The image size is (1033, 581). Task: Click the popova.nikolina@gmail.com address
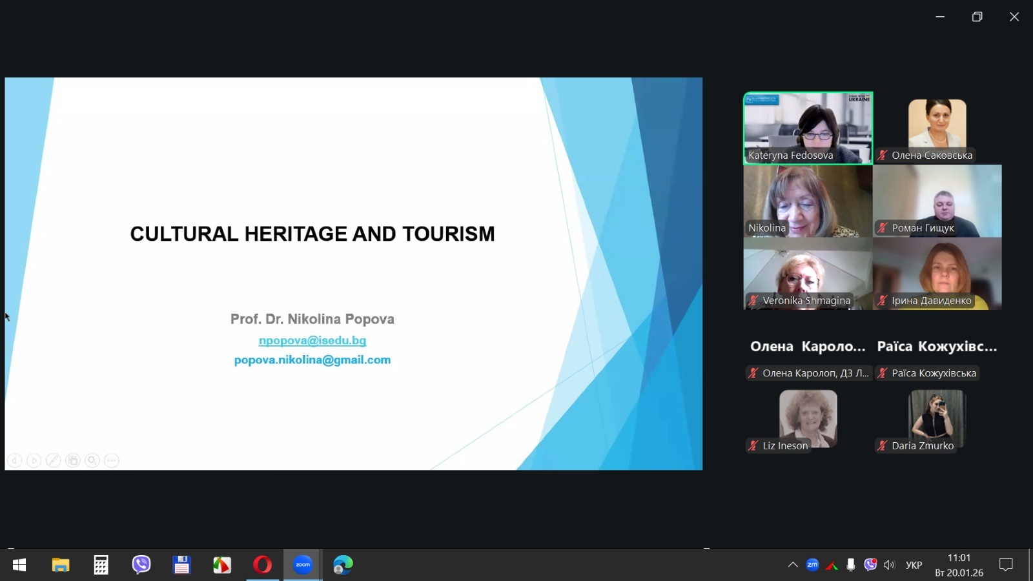pos(312,360)
